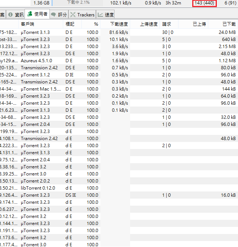238x247 pixels.
Task: Sort by 上傳速度 column header
Action: (x=145, y=24)
